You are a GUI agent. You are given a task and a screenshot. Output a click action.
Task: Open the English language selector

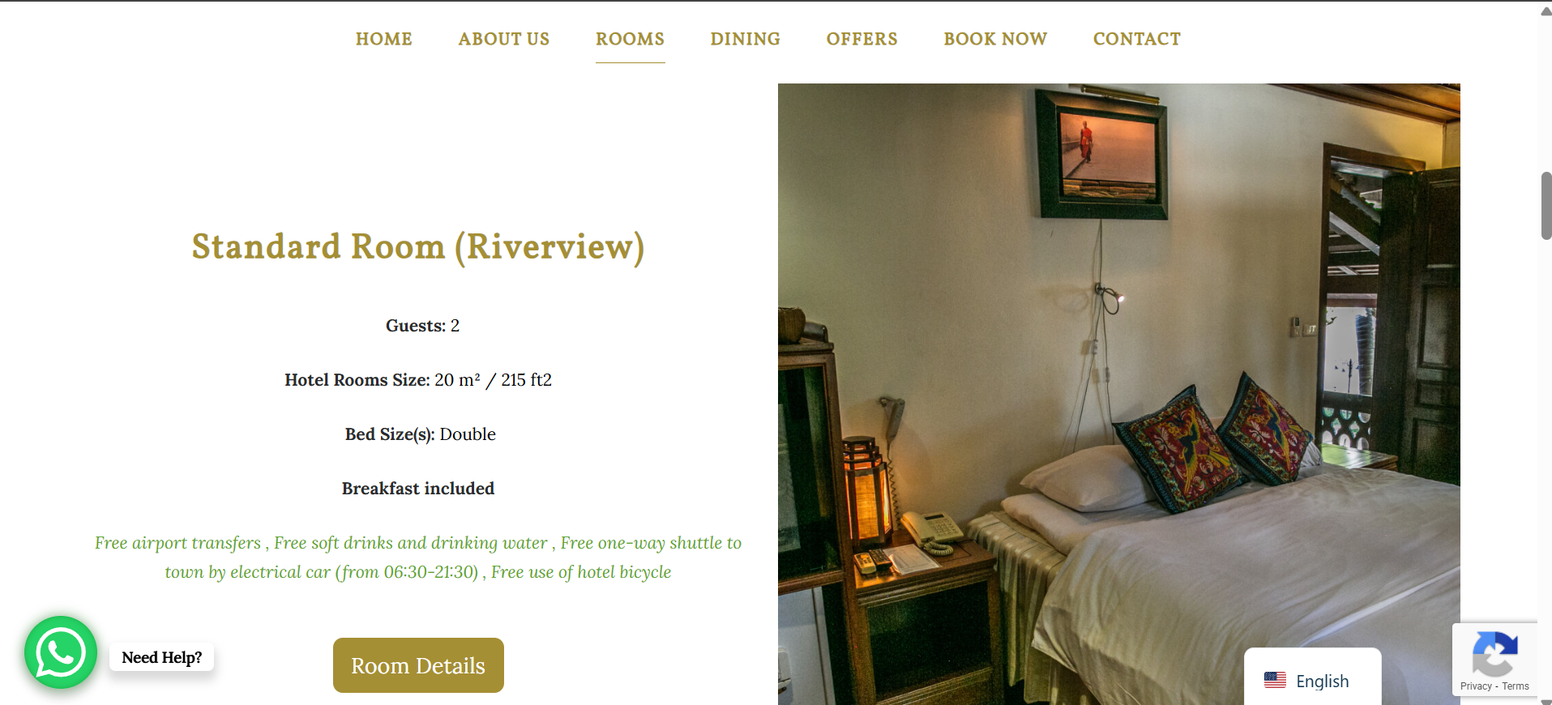tap(1312, 681)
